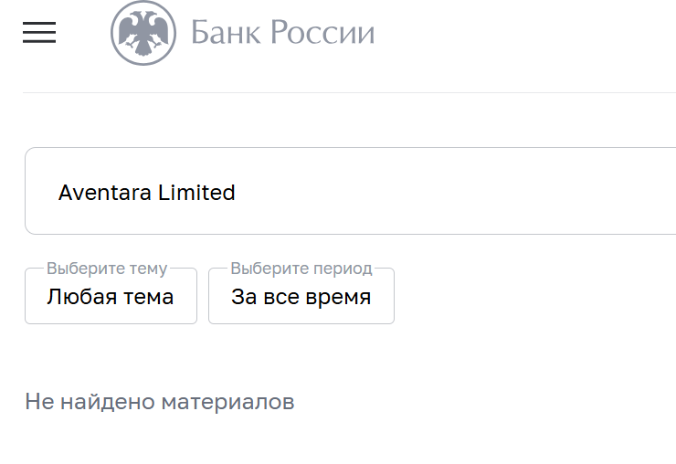
Task: Click the "Не найдено материалов" message
Action: pos(160,402)
